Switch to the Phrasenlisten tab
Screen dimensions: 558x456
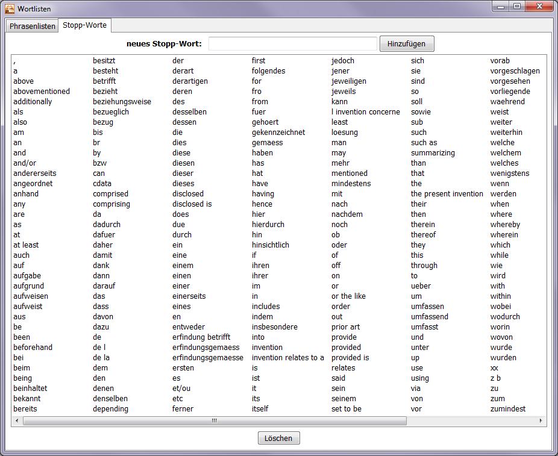pyautogui.click(x=32, y=26)
